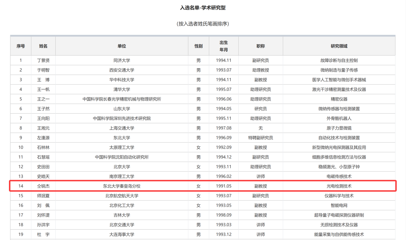Screen dimensions: 406x240
Task: Select the 清华大学 cell
Action: pos(122,89)
